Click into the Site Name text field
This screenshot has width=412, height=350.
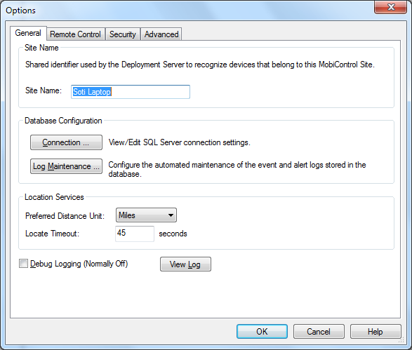pos(131,92)
